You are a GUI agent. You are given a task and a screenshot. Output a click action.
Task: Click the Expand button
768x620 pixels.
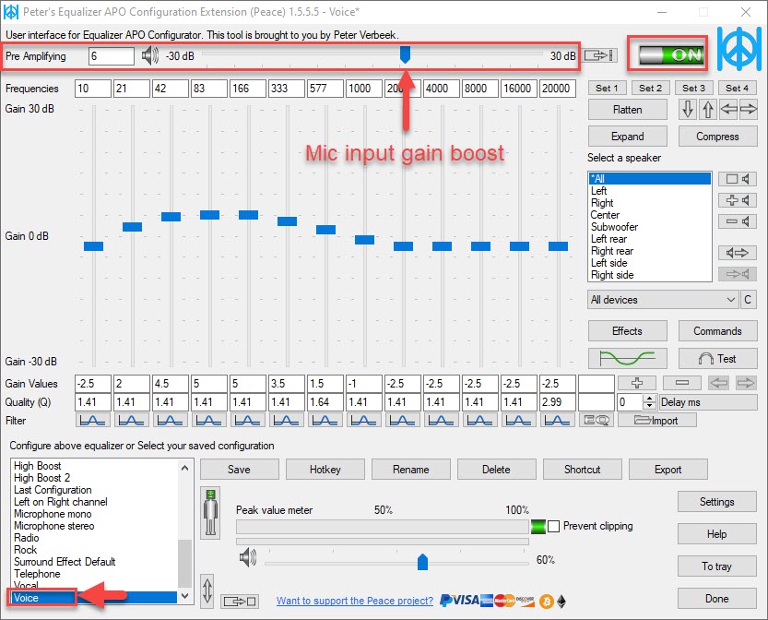628,137
